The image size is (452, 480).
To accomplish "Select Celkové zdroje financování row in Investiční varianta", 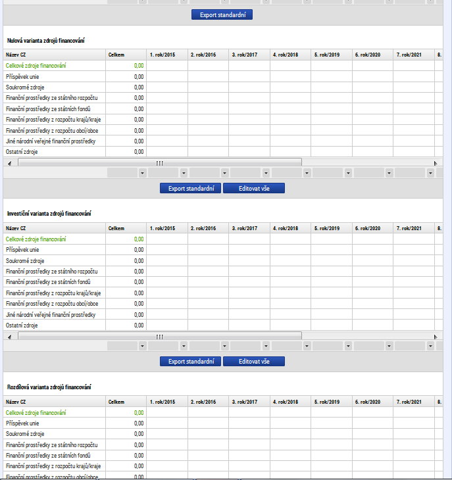I will point(223,239).
